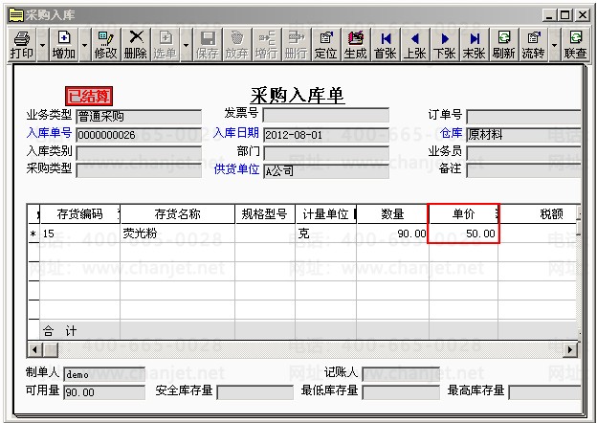
Task: Go to previous record with 上张
Action: 415,45
